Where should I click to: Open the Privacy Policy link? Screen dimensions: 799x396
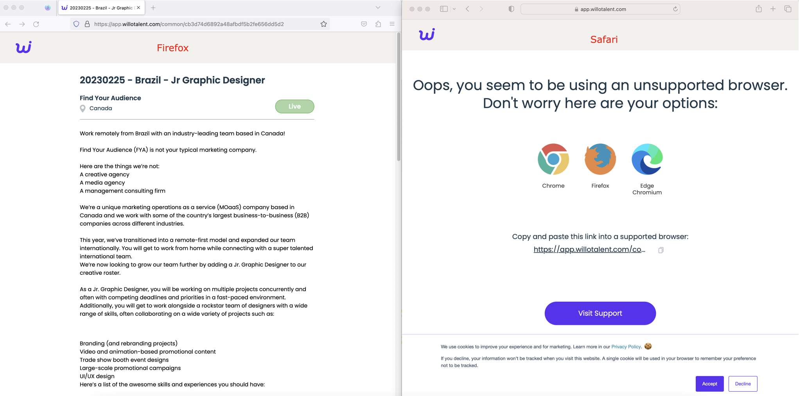[x=626, y=346]
